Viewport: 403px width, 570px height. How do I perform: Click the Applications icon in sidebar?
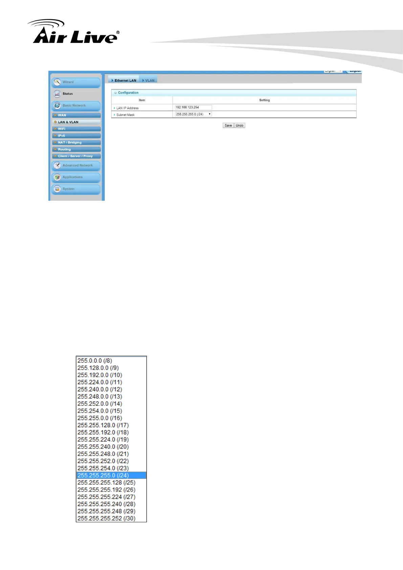coord(57,177)
